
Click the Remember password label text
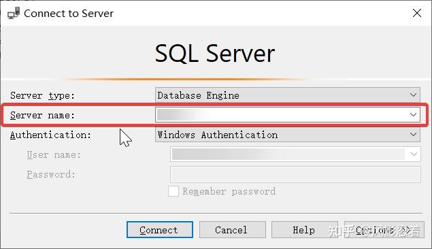pos(229,191)
